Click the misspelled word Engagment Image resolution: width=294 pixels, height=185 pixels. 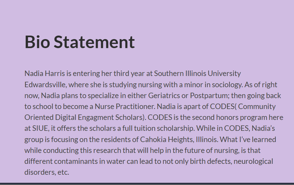coord(96,117)
